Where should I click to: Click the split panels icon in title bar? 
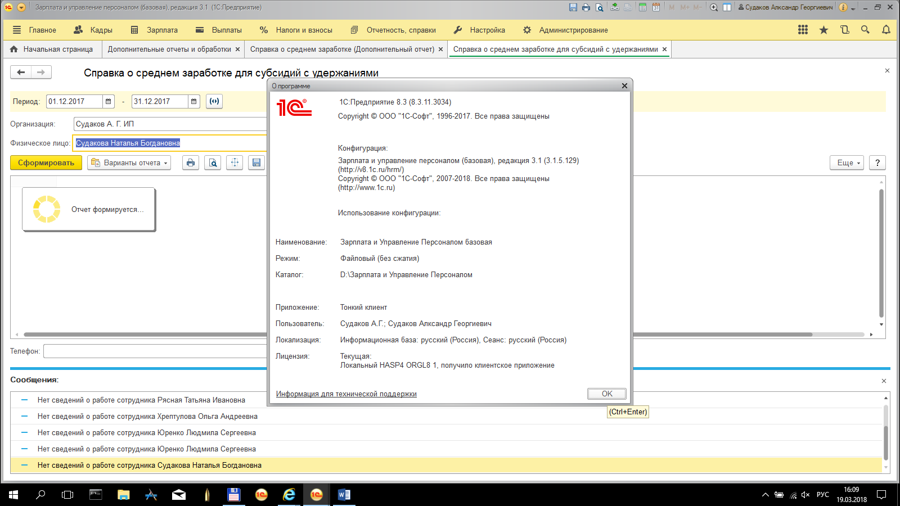coord(727,7)
